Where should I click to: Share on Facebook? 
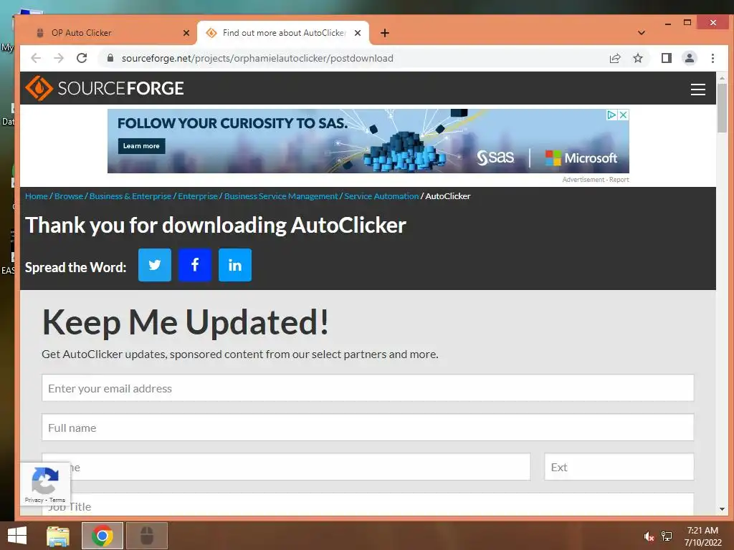click(x=195, y=265)
